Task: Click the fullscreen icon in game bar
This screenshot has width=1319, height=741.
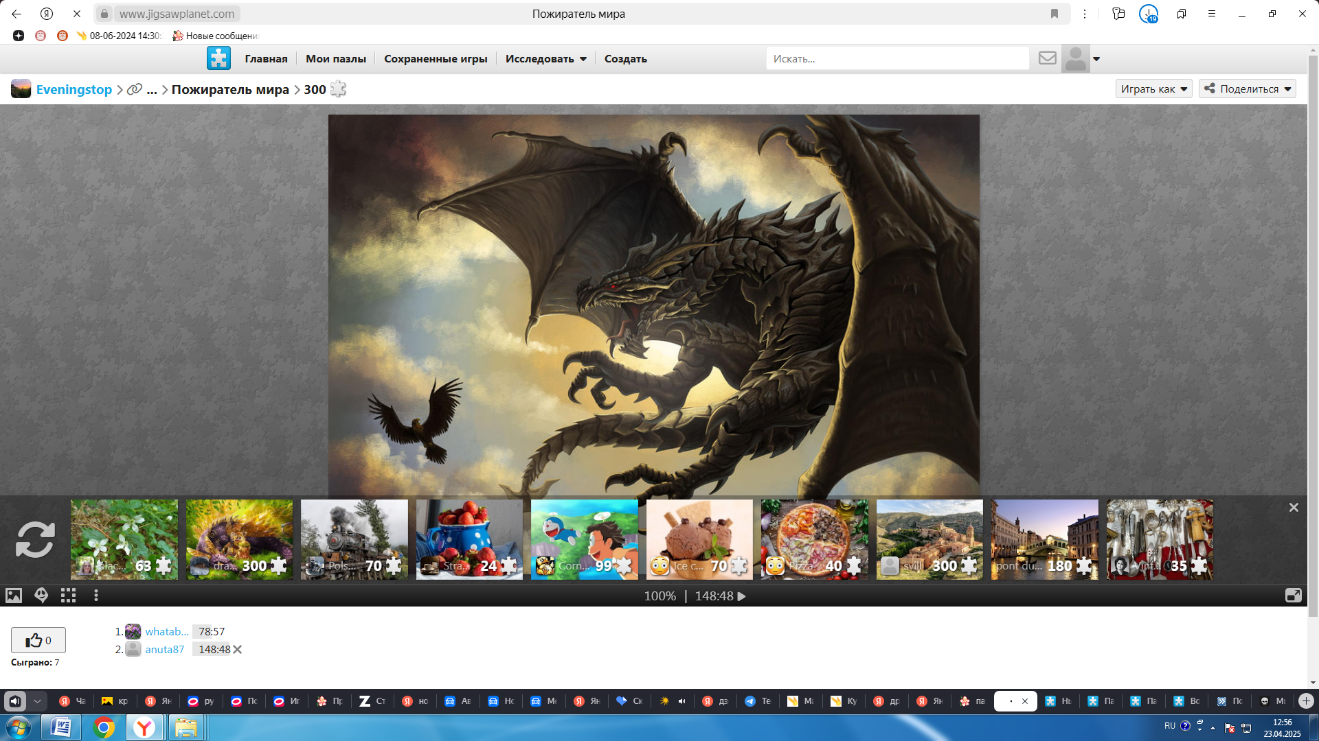Action: point(1293,596)
